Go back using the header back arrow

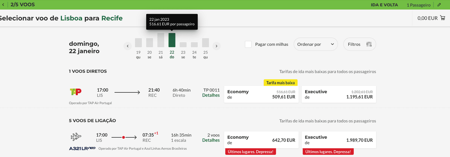click(x=3, y=5)
